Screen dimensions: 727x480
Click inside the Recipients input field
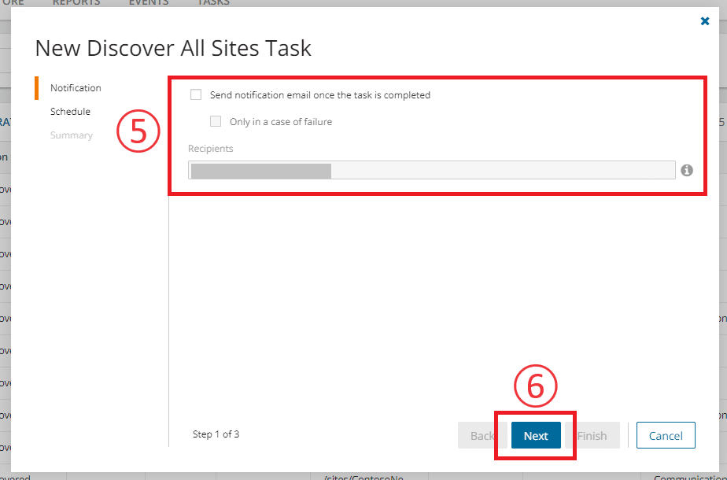coord(430,170)
